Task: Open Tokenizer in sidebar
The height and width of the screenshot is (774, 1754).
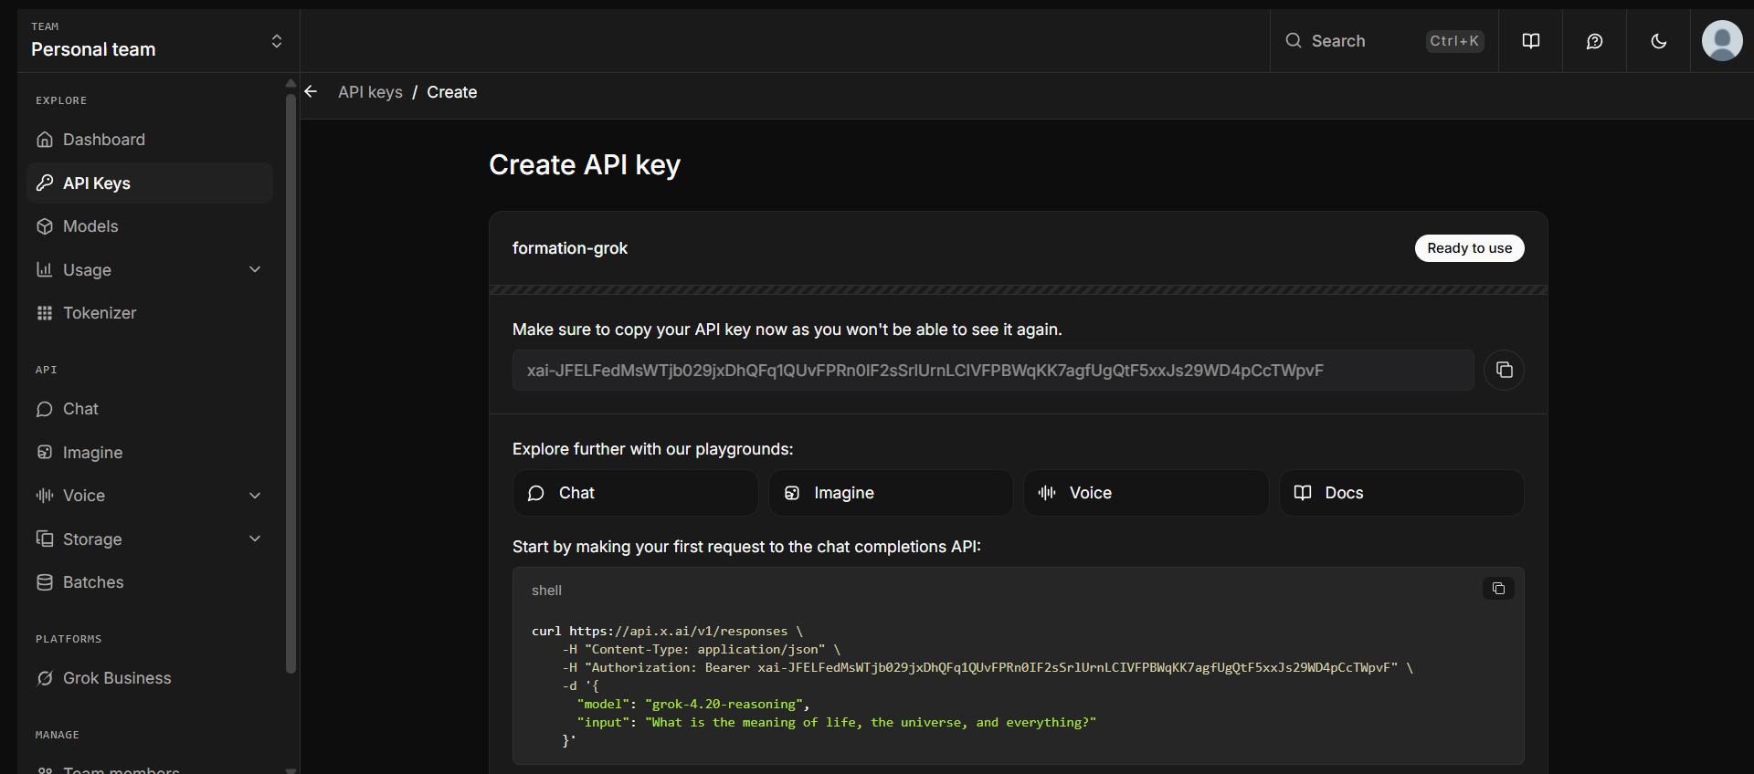Action: 150,313
